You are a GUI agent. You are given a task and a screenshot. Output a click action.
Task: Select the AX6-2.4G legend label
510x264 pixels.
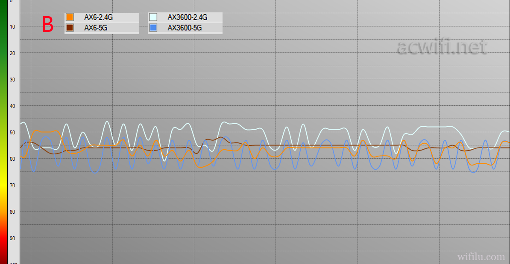98,17
